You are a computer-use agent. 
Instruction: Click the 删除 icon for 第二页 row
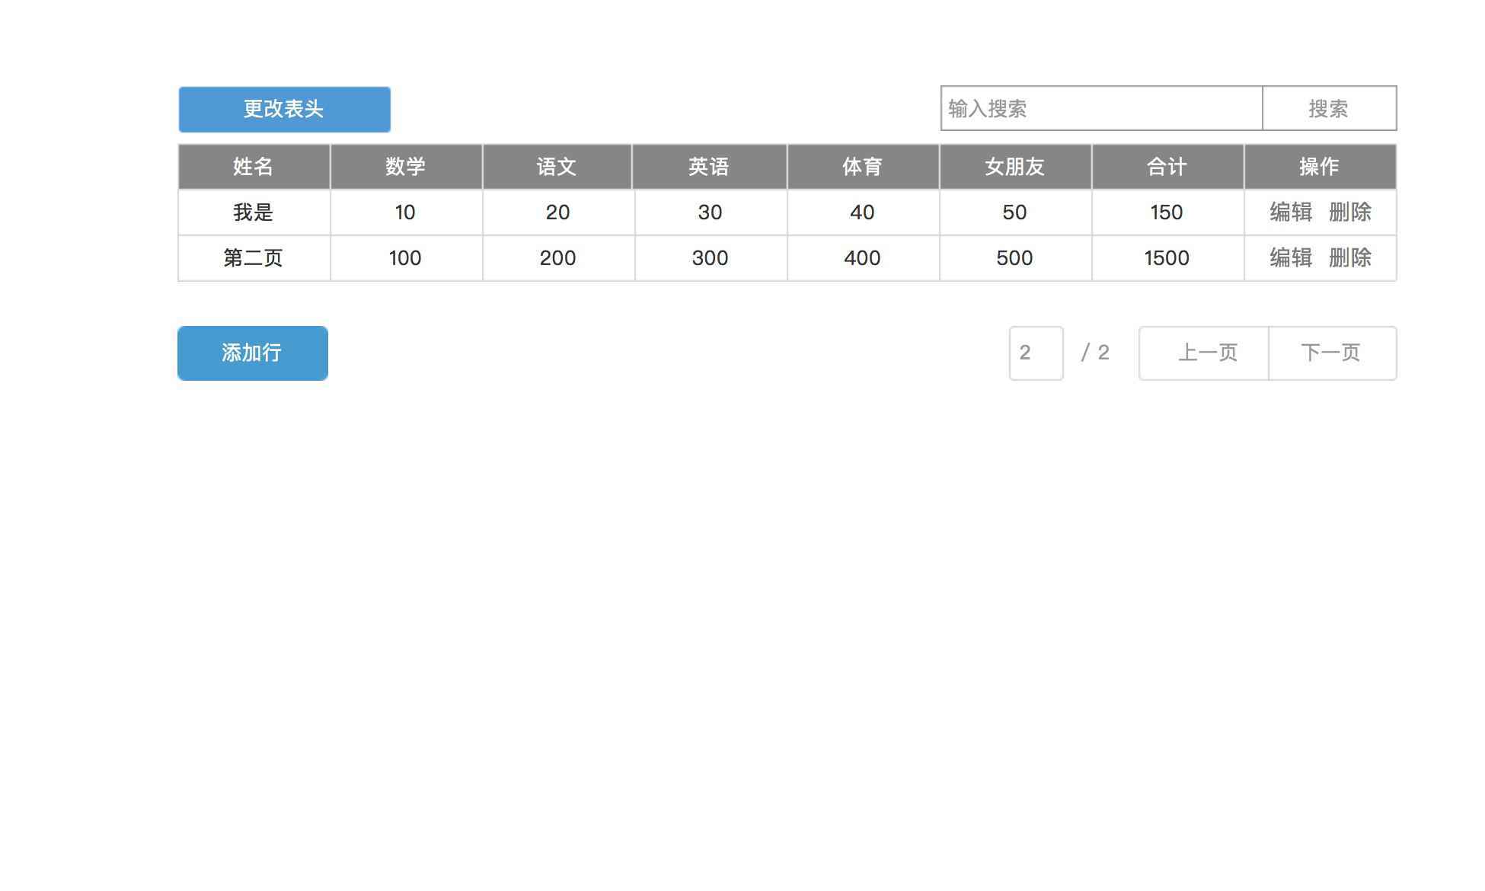point(1349,257)
